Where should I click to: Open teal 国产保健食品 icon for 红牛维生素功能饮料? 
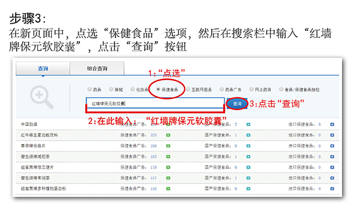coord(248,135)
